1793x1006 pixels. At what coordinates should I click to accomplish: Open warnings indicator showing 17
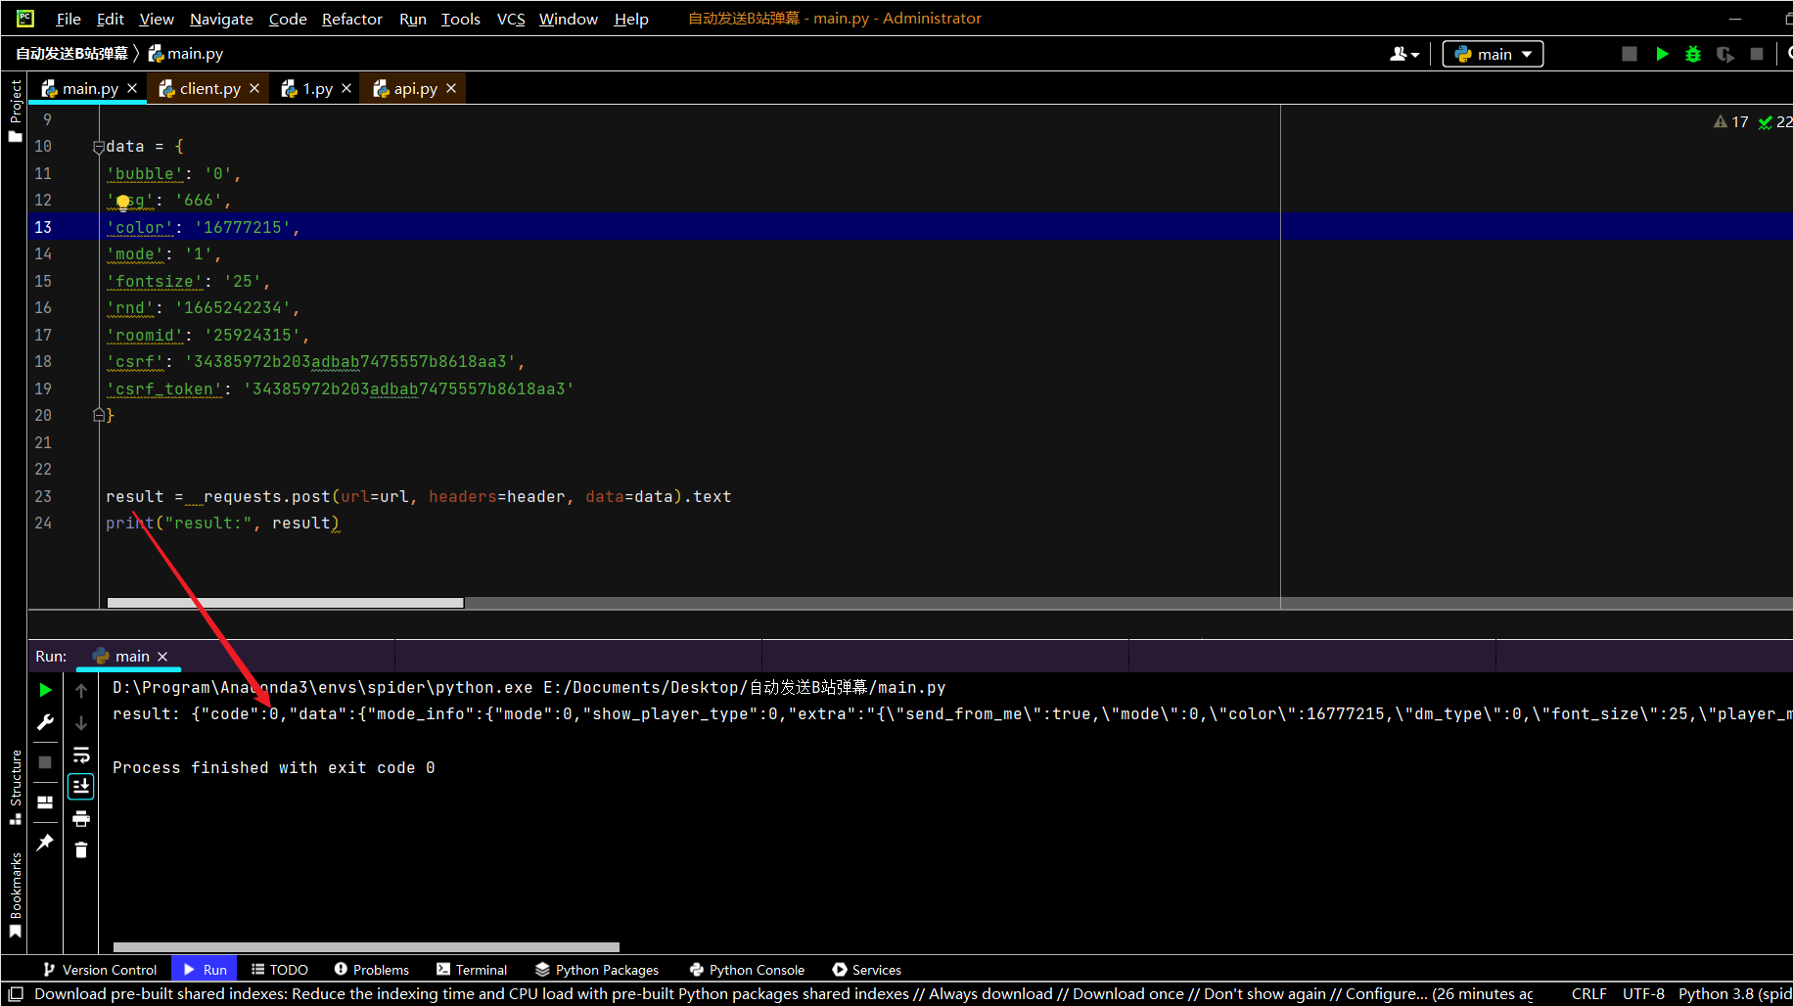(1730, 121)
